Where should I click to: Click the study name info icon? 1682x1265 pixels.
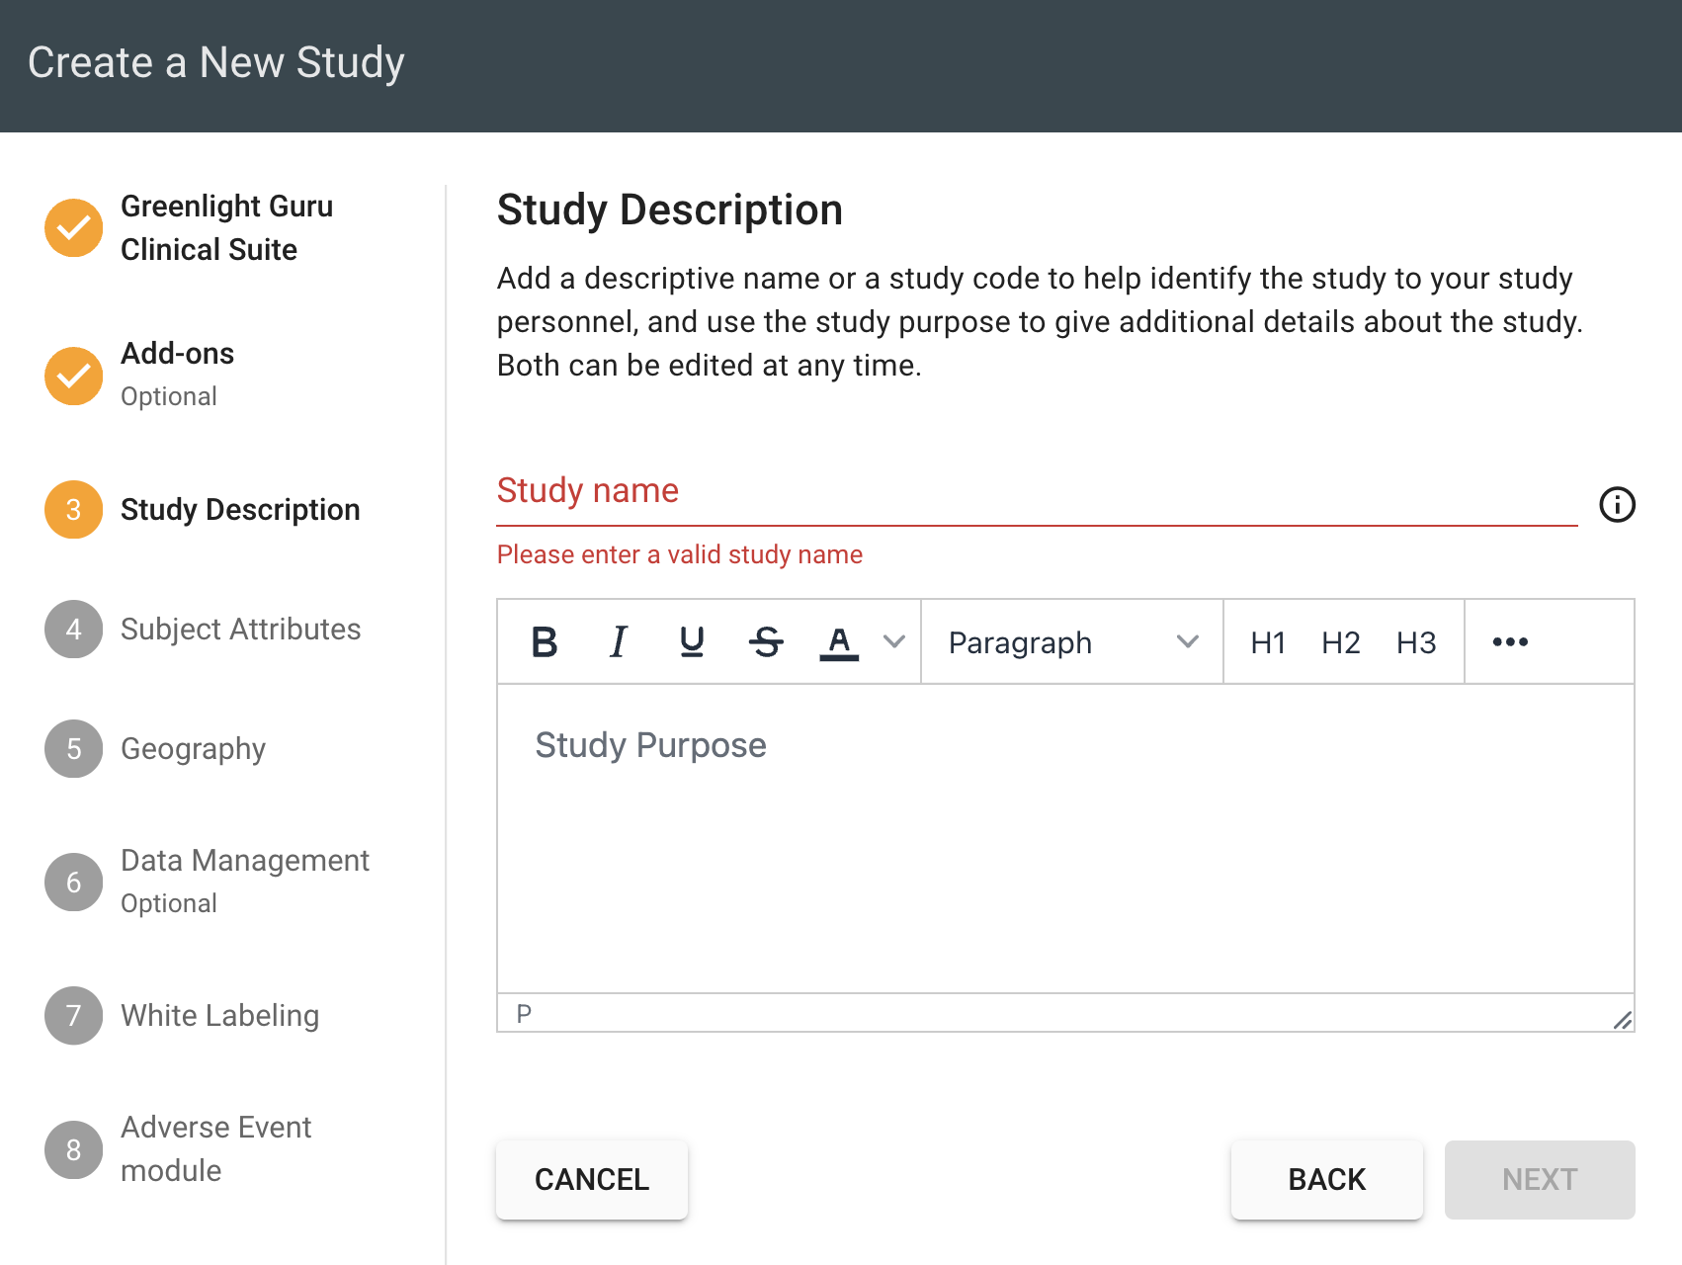[1617, 505]
